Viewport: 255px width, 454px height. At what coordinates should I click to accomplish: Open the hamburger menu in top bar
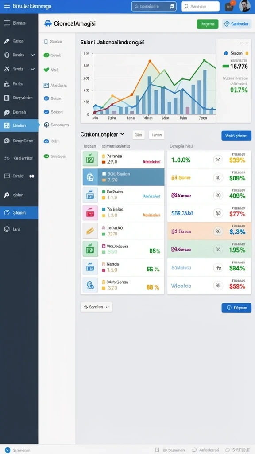[6, 6]
